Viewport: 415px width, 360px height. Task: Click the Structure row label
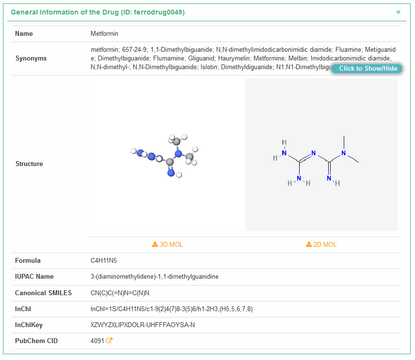point(29,164)
